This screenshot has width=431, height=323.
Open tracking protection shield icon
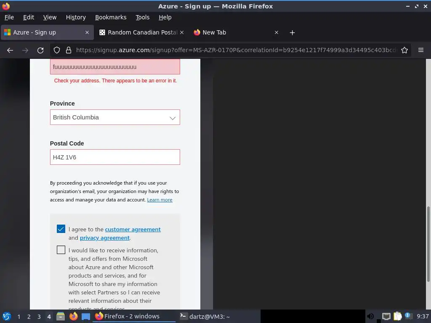pyautogui.click(x=57, y=50)
